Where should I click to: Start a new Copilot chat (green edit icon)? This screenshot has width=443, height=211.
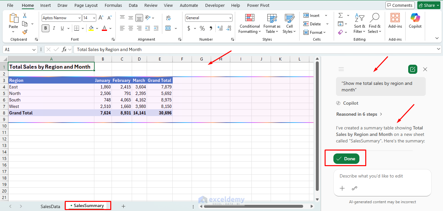412,69
